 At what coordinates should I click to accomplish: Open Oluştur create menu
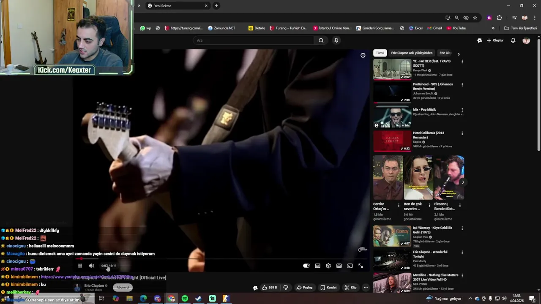click(x=495, y=41)
